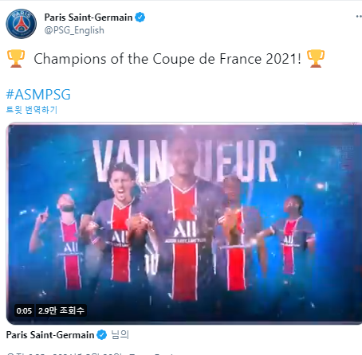Image resolution: width=362 pixels, height=355 pixels.
Task: Open the tweet's more options menu
Action: (359, 17)
